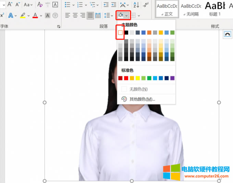The image size is (233, 183).
Task: Open the shading color dropdown arrow
Action: click(127, 15)
